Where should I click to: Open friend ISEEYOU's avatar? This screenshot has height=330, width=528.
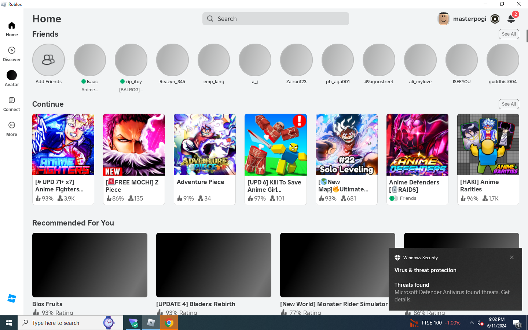[x=462, y=60]
